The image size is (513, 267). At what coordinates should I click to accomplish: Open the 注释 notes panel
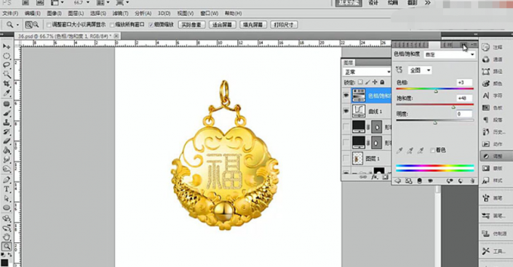click(x=493, y=47)
